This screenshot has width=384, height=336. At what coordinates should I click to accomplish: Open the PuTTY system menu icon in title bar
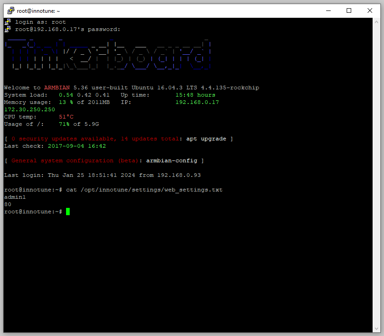[11, 11]
